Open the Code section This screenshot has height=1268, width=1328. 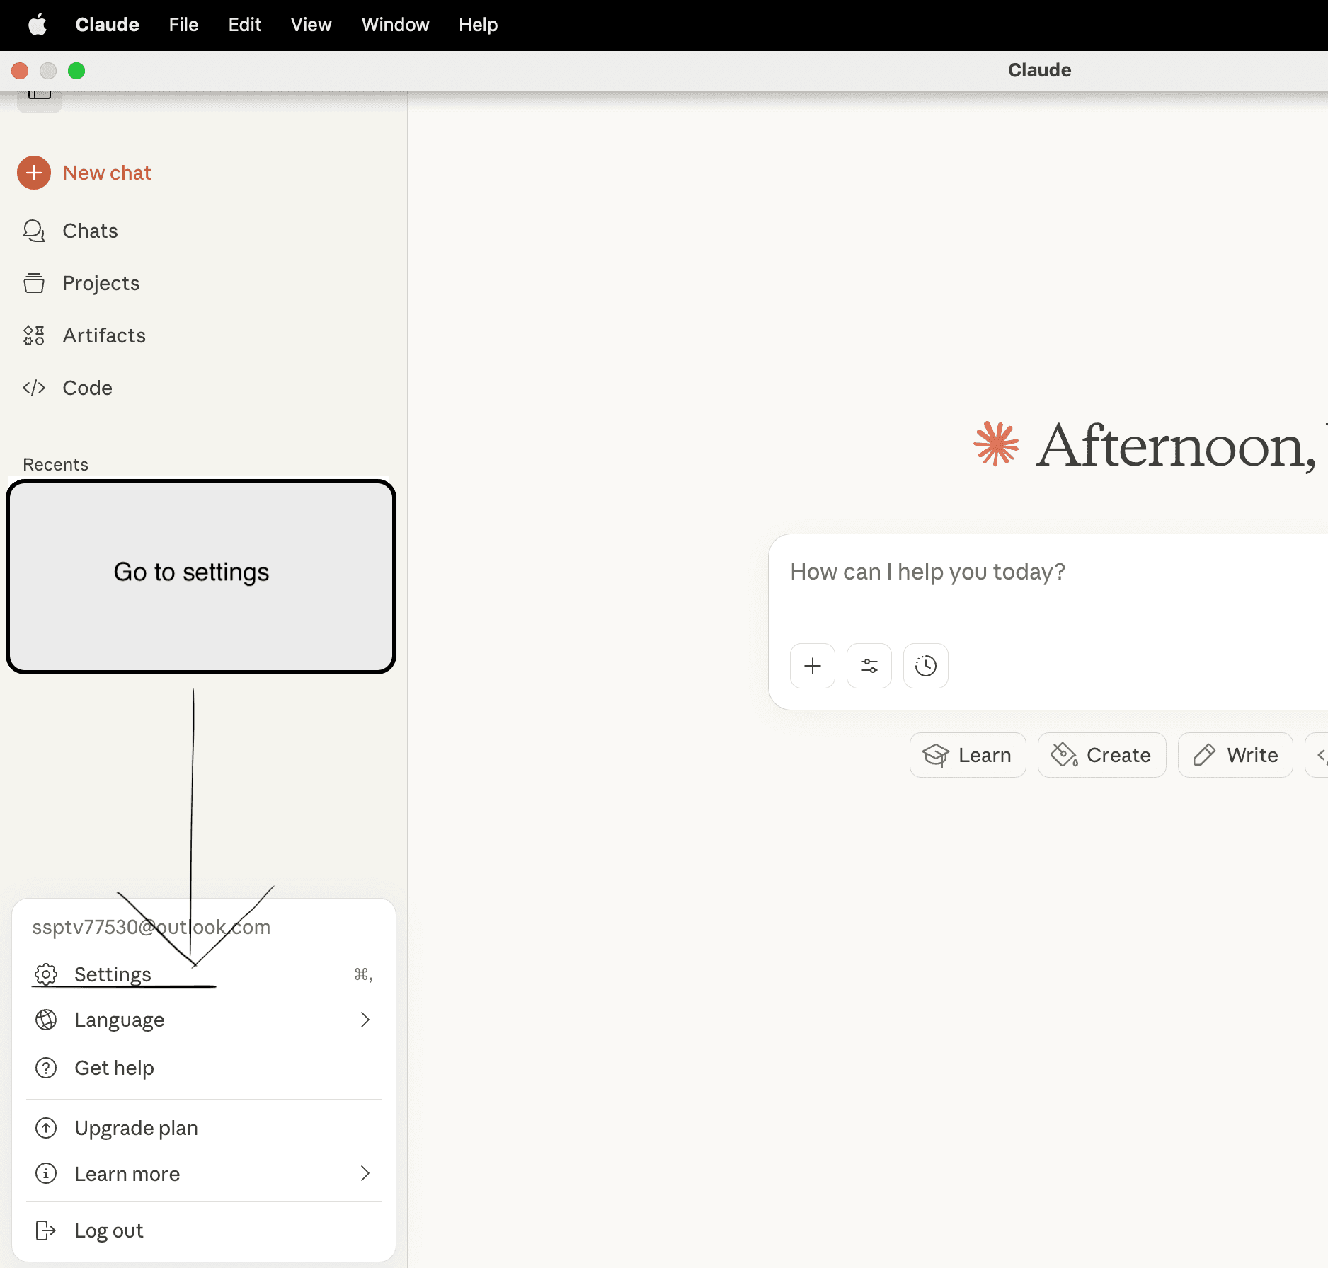[x=87, y=388]
